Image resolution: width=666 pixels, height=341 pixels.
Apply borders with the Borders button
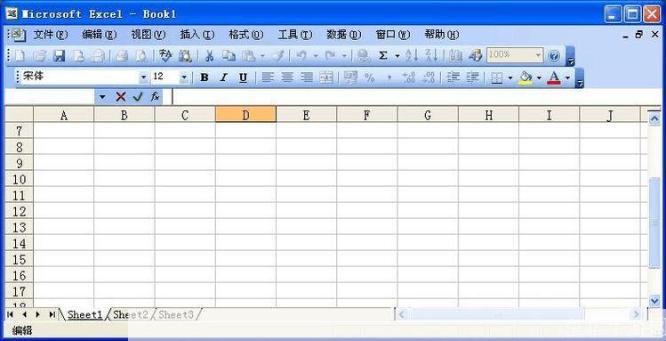click(x=496, y=77)
